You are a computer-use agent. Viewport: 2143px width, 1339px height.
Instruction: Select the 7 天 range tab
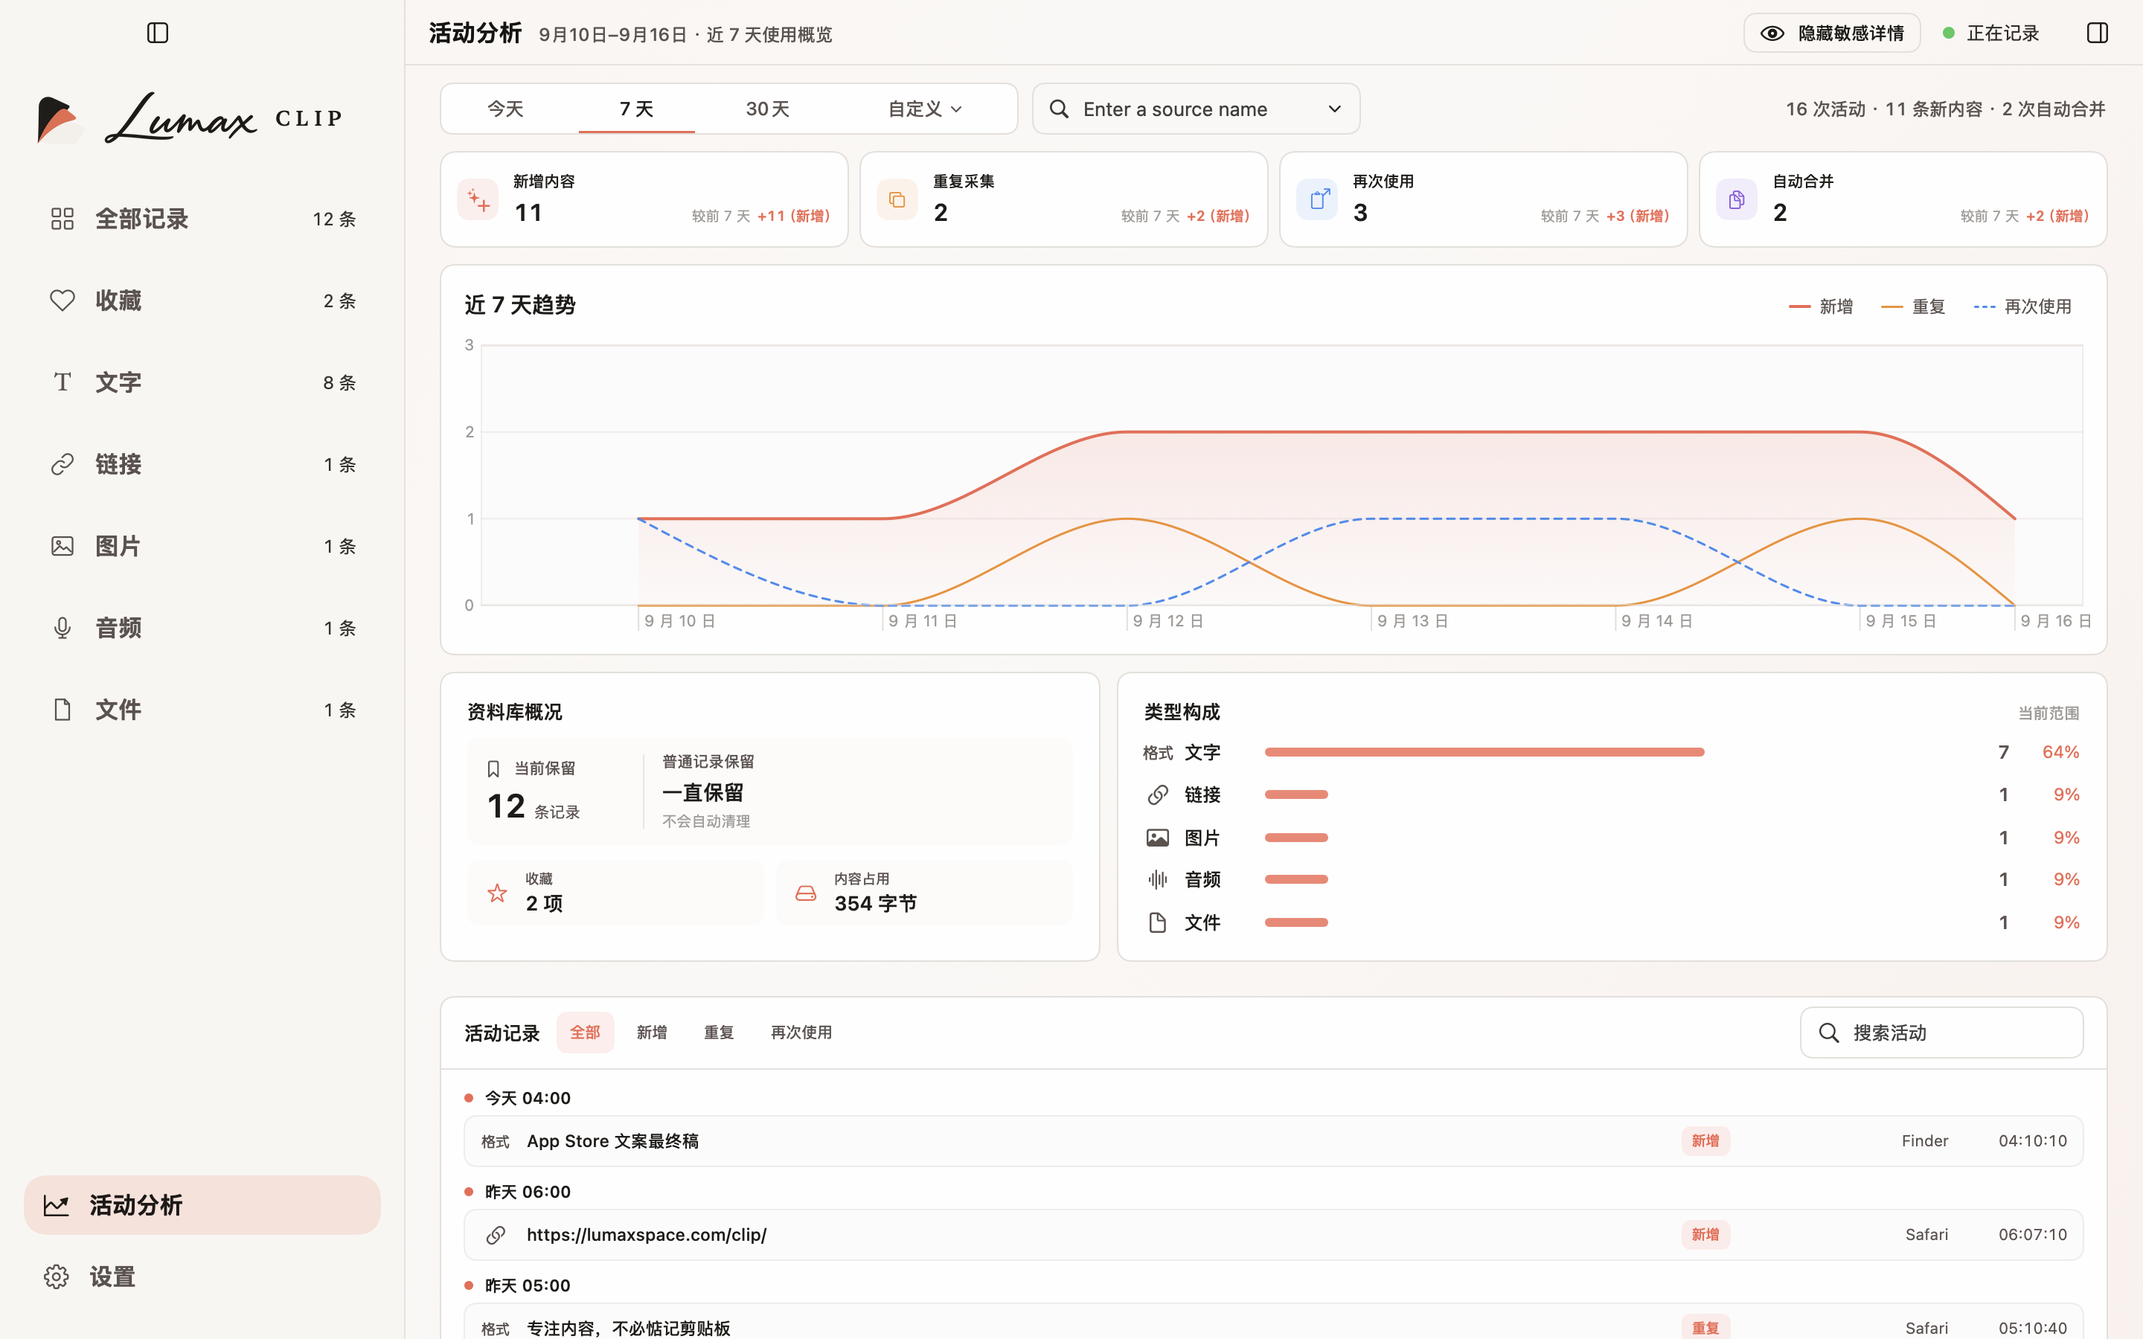[x=635, y=109]
